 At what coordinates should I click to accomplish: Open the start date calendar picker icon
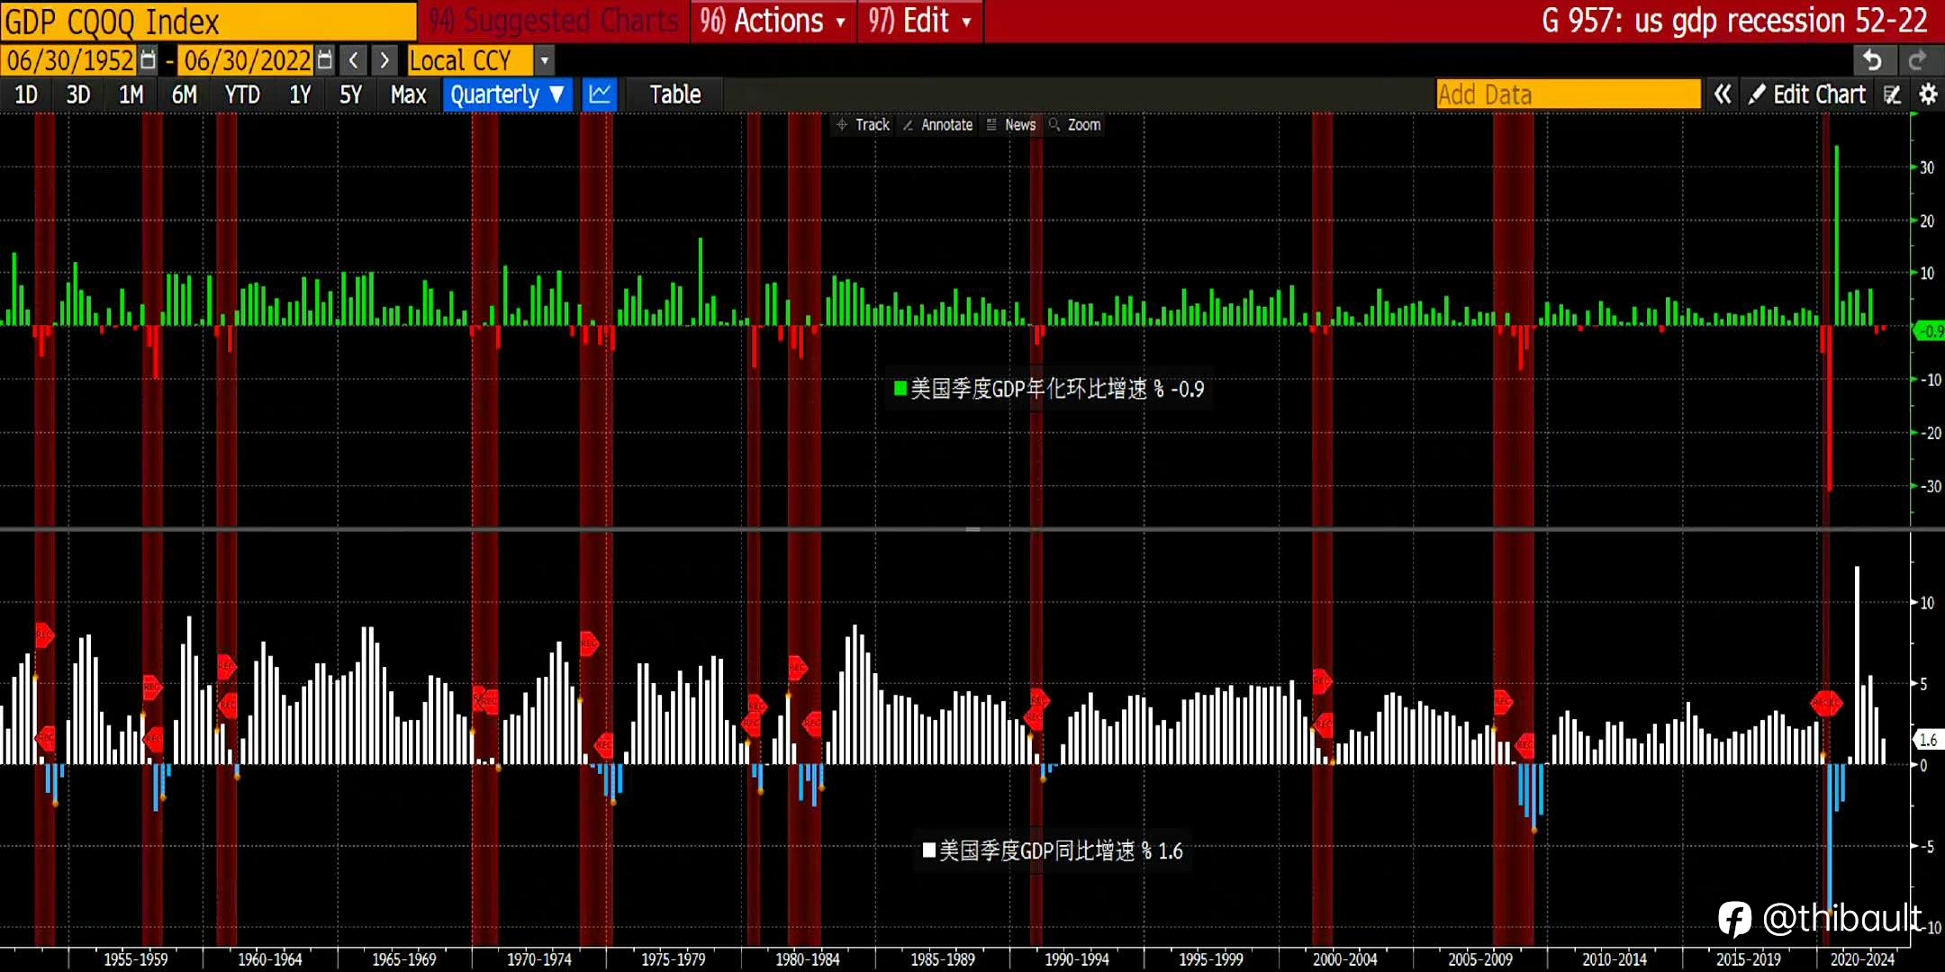pos(149,60)
